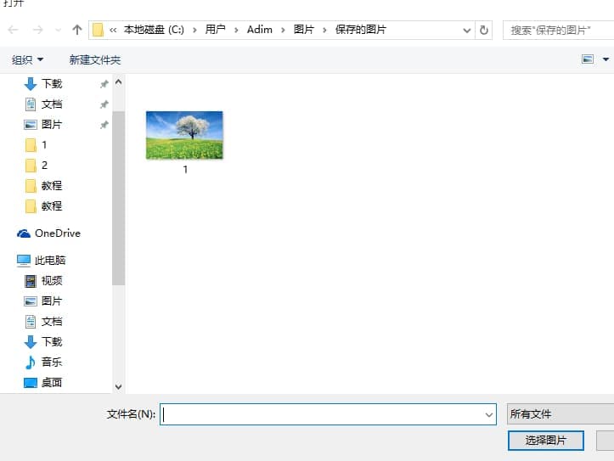614x461 pixels.
Task: Open 下载 quick access folder in sidebar
Action: pos(51,83)
